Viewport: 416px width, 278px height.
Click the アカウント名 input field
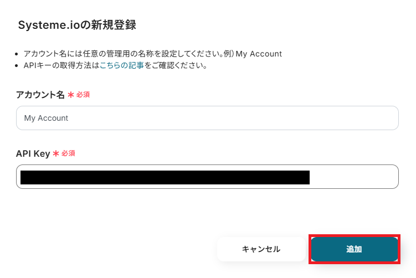207,118
